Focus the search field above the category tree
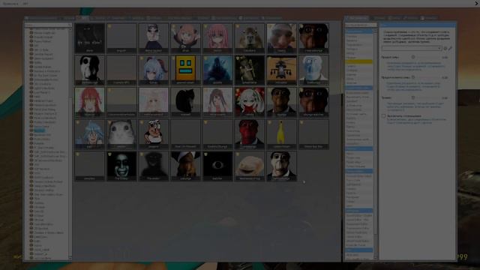 pos(48,25)
